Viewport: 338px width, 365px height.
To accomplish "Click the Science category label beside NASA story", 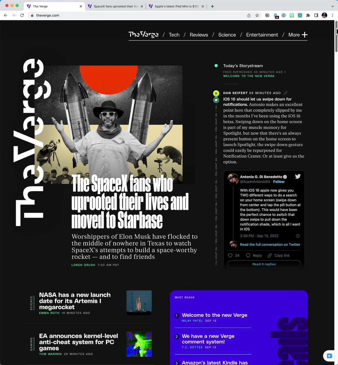I will pyautogui.click(x=31, y=303).
